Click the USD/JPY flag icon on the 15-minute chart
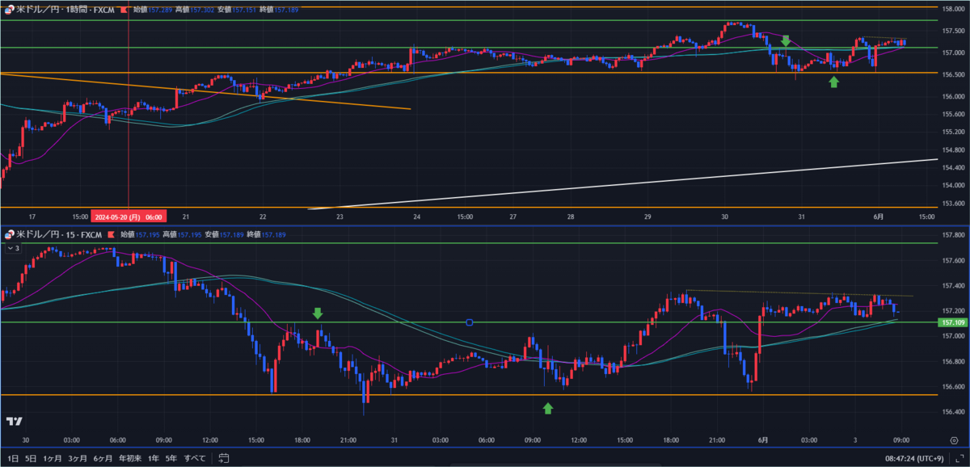 click(9, 234)
